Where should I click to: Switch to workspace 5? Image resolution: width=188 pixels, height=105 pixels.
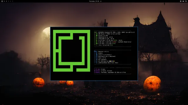(12, 1)
